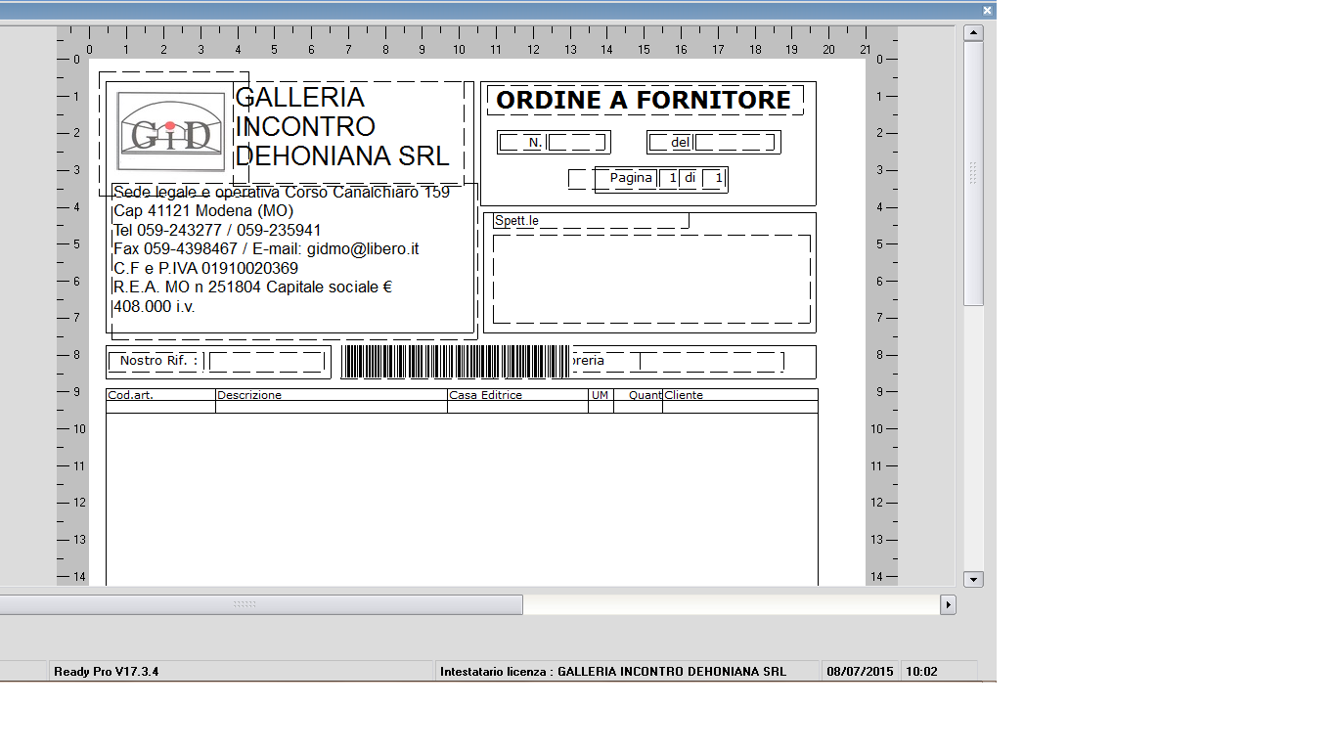
Task: Click the date 08/07/2015 in status bar
Action: [861, 672]
